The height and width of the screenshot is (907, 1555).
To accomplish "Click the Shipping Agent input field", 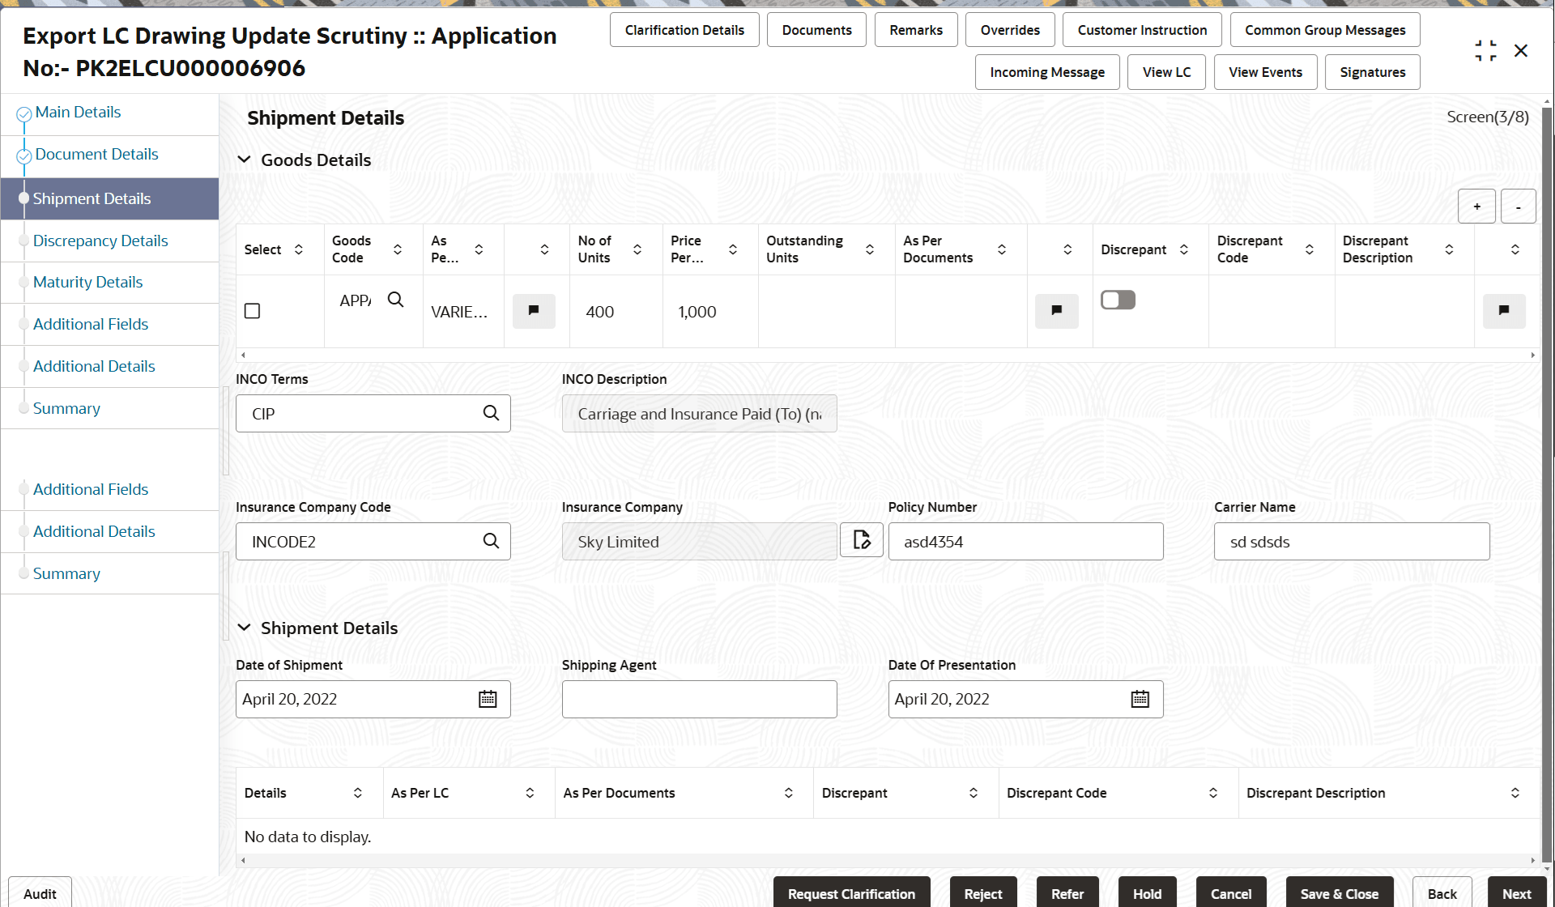I will 699,698.
